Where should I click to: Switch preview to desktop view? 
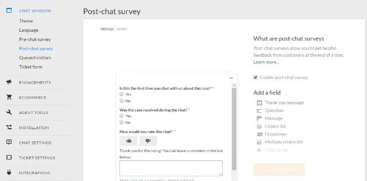[107, 29]
